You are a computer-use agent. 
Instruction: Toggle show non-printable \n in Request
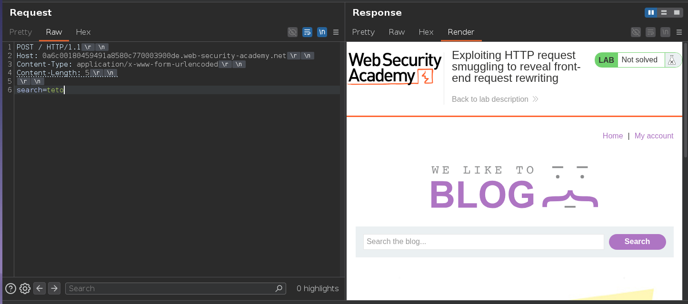click(322, 32)
